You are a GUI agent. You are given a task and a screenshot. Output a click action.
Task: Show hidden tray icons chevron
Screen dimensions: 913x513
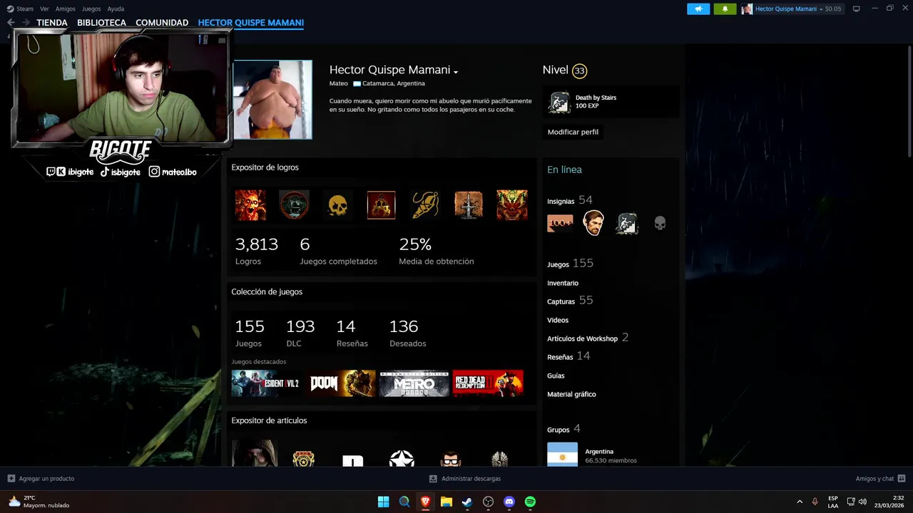point(800,502)
